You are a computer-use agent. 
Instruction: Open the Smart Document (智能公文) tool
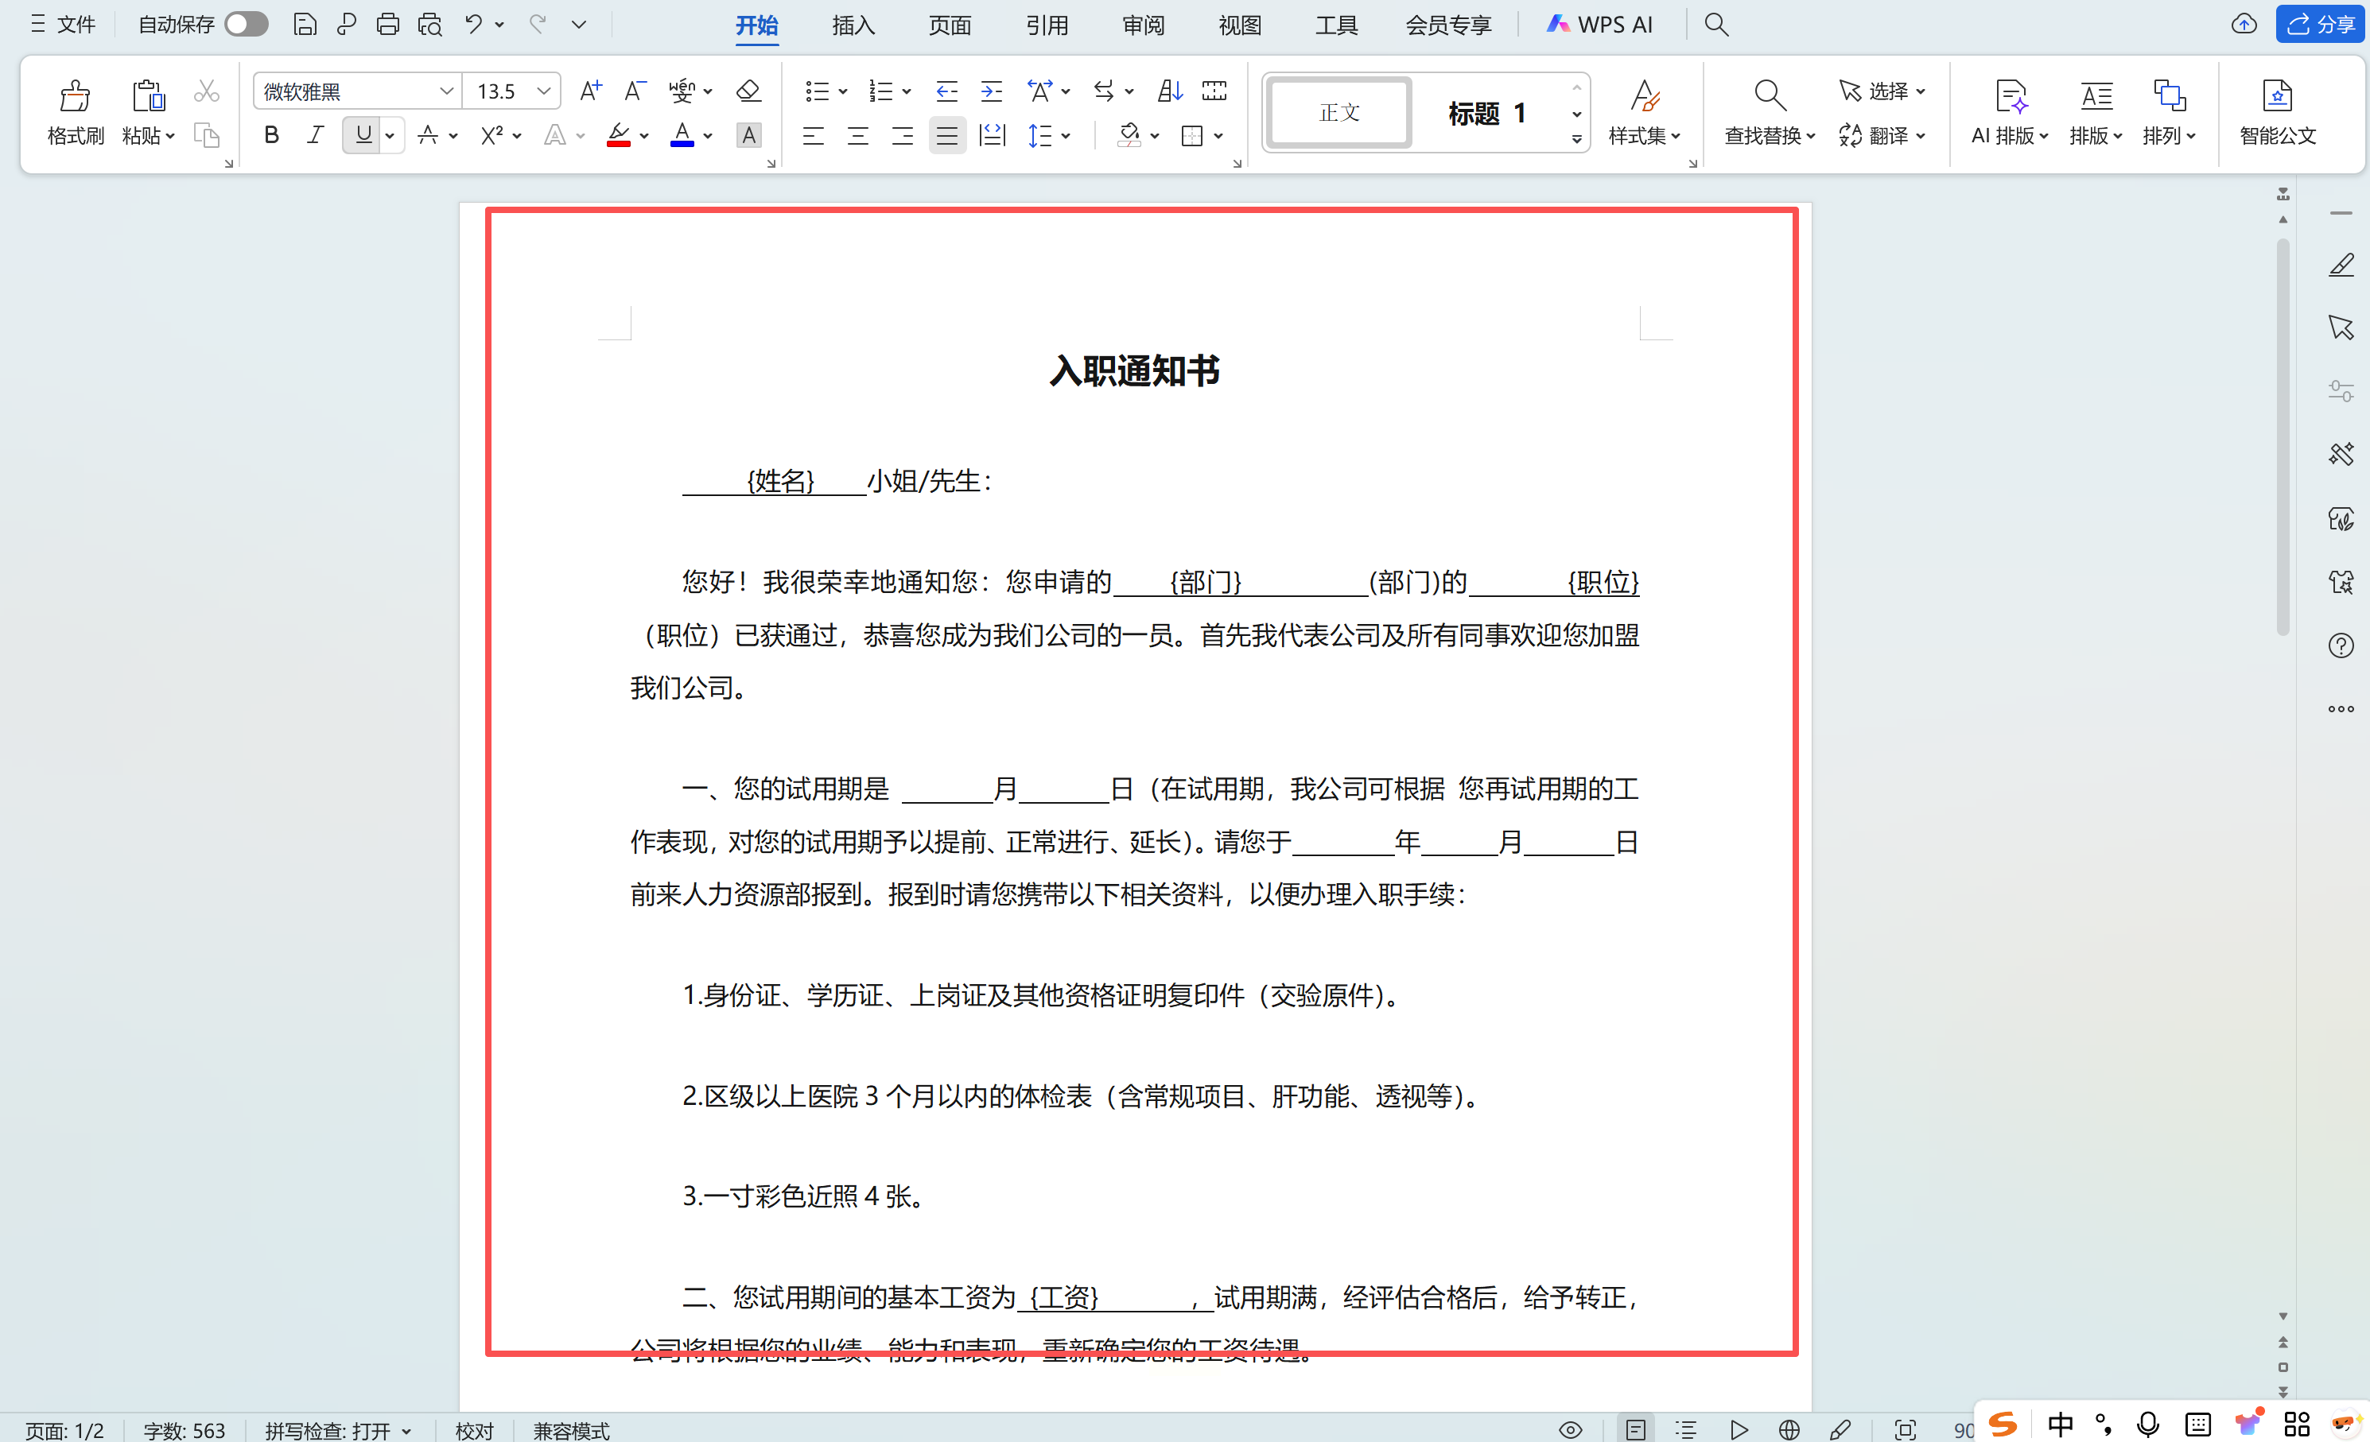pos(2277,112)
